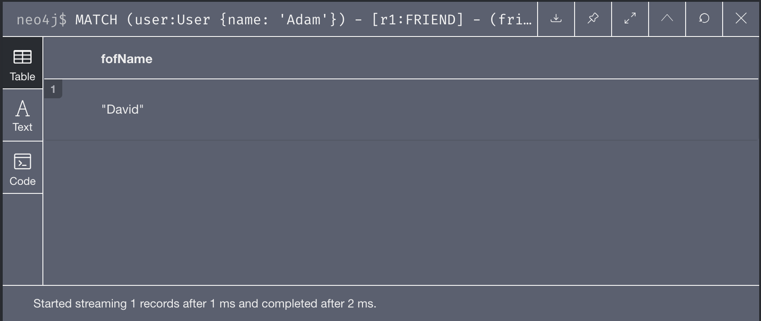Pin this result frame
This screenshot has height=321, width=761.
click(x=593, y=18)
